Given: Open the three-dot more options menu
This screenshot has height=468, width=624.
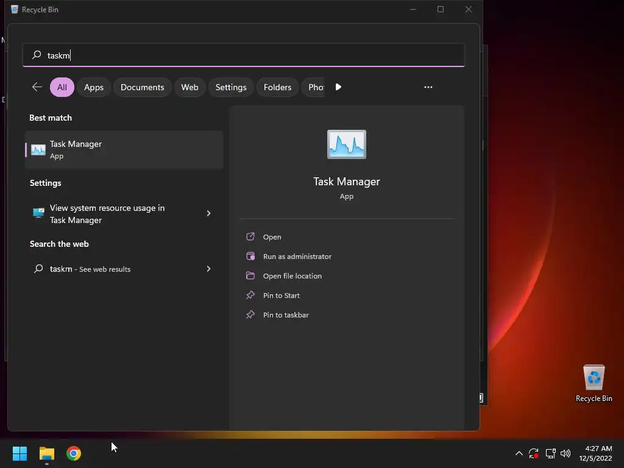Looking at the screenshot, I should pyautogui.click(x=428, y=87).
